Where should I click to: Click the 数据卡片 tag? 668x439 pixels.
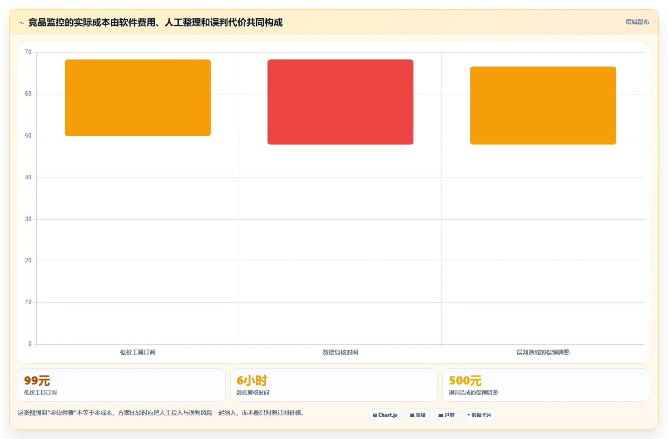(480, 415)
